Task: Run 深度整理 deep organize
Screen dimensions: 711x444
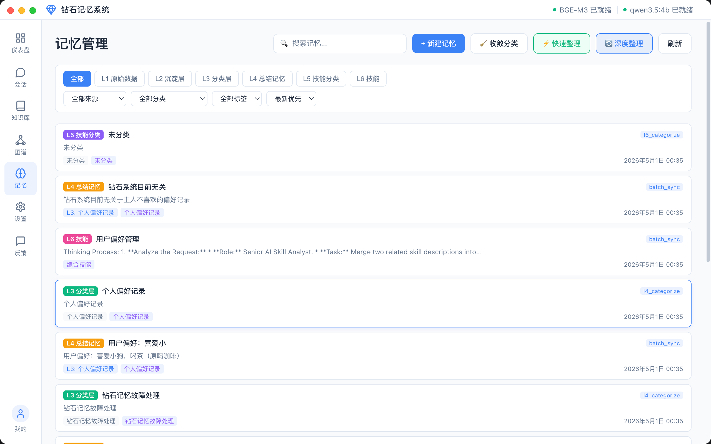Action: pos(624,44)
